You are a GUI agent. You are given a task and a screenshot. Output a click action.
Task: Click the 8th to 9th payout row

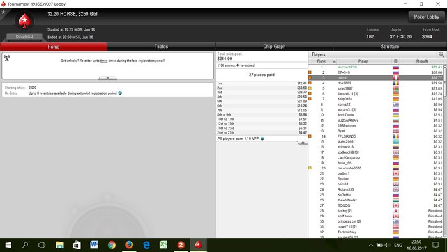pyautogui.click(x=262, y=114)
